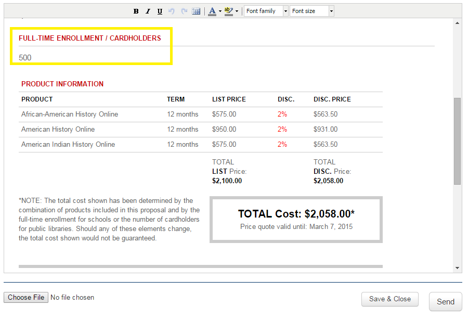Image resolution: width=468 pixels, height=319 pixels.
Task: Click the Save & Close button
Action: coord(390,299)
